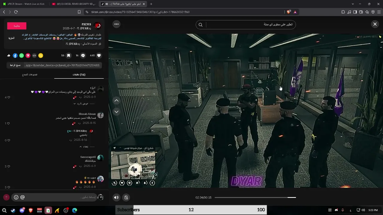Open Steam from the taskbar

pyautogui.click(x=13, y=210)
